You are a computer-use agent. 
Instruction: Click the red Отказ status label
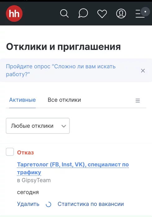point(25,153)
